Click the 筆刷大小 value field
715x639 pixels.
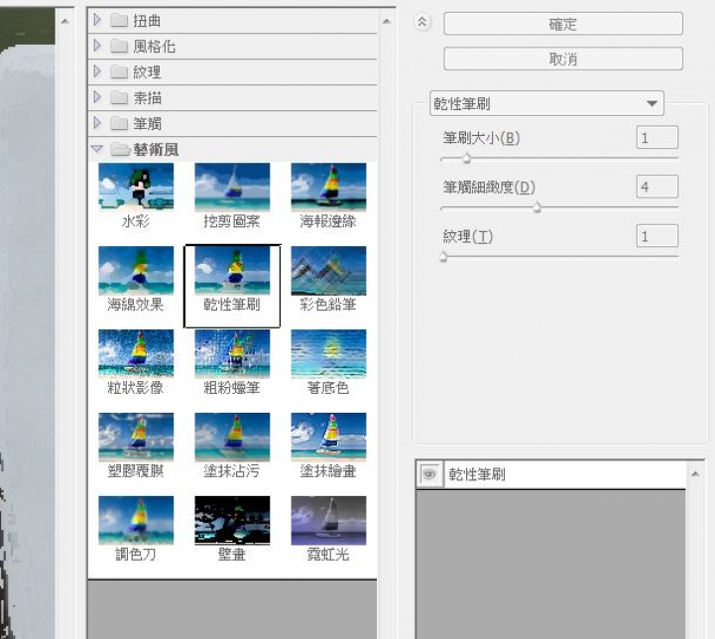[657, 137]
